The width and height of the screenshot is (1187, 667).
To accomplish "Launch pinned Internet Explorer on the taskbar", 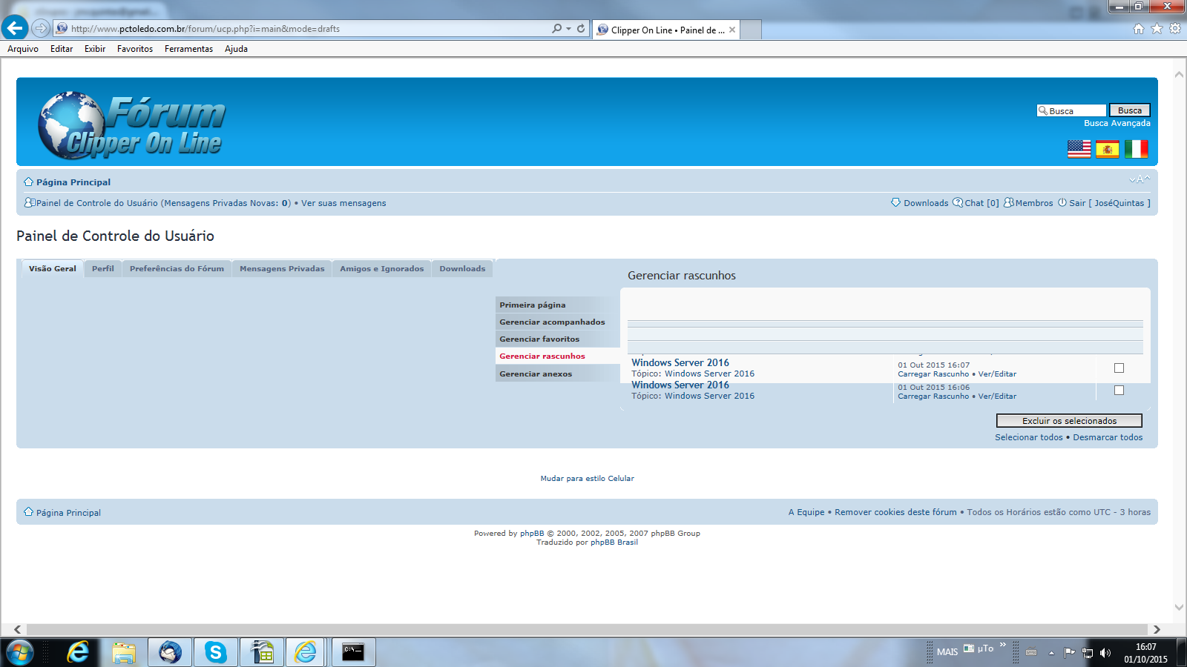I will coord(77,652).
